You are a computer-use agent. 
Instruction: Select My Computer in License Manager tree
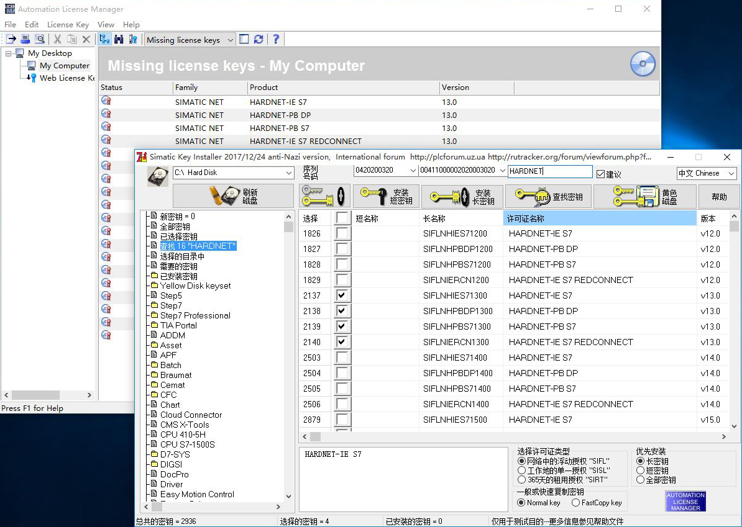tap(65, 66)
